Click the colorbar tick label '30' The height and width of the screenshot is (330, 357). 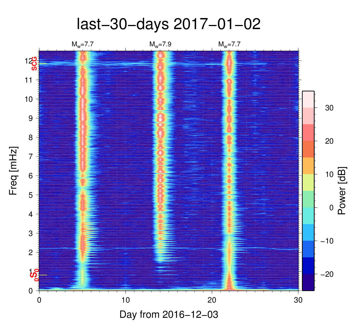(x=329, y=108)
